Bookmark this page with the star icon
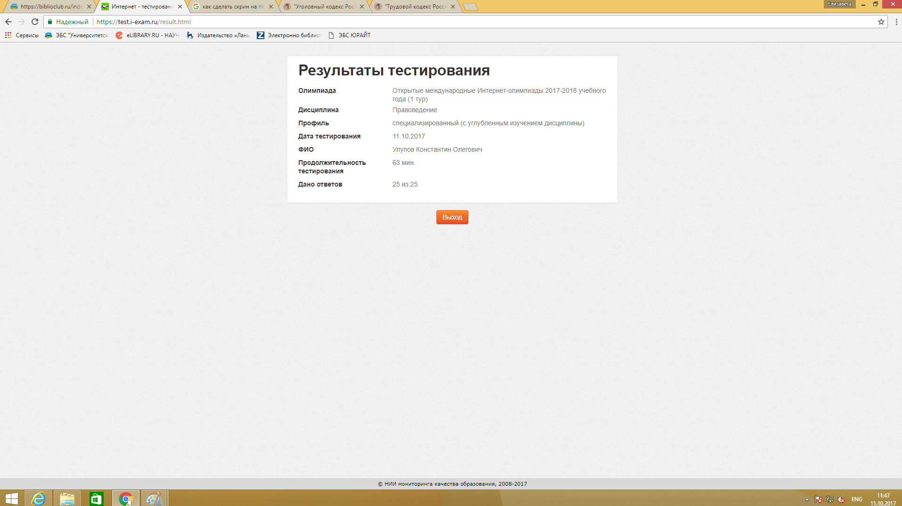The width and height of the screenshot is (902, 506). pos(881,22)
